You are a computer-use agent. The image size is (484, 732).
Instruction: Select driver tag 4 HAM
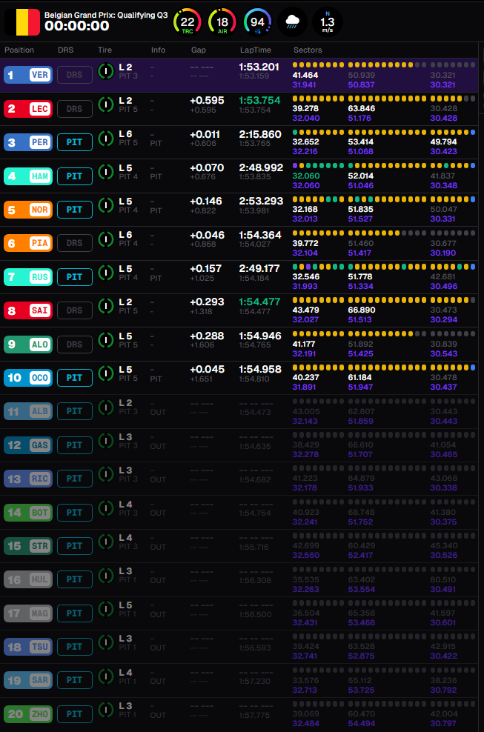pos(28,176)
